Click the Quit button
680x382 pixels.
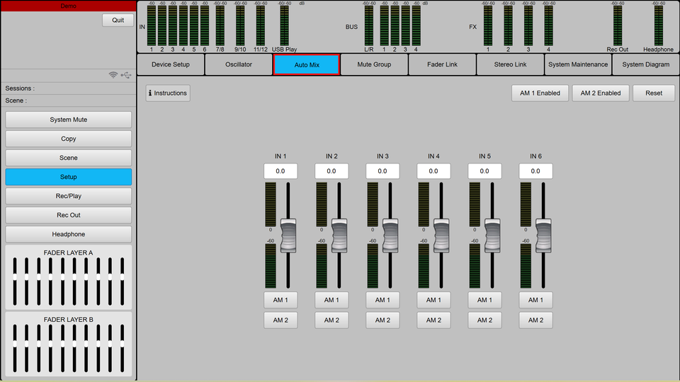pyautogui.click(x=118, y=20)
